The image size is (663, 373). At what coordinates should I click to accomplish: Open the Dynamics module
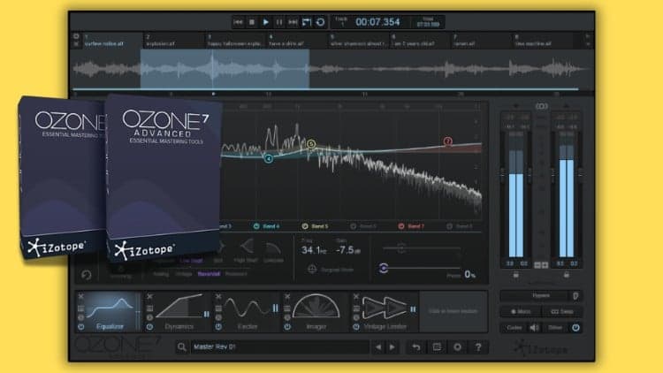click(179, 311)
